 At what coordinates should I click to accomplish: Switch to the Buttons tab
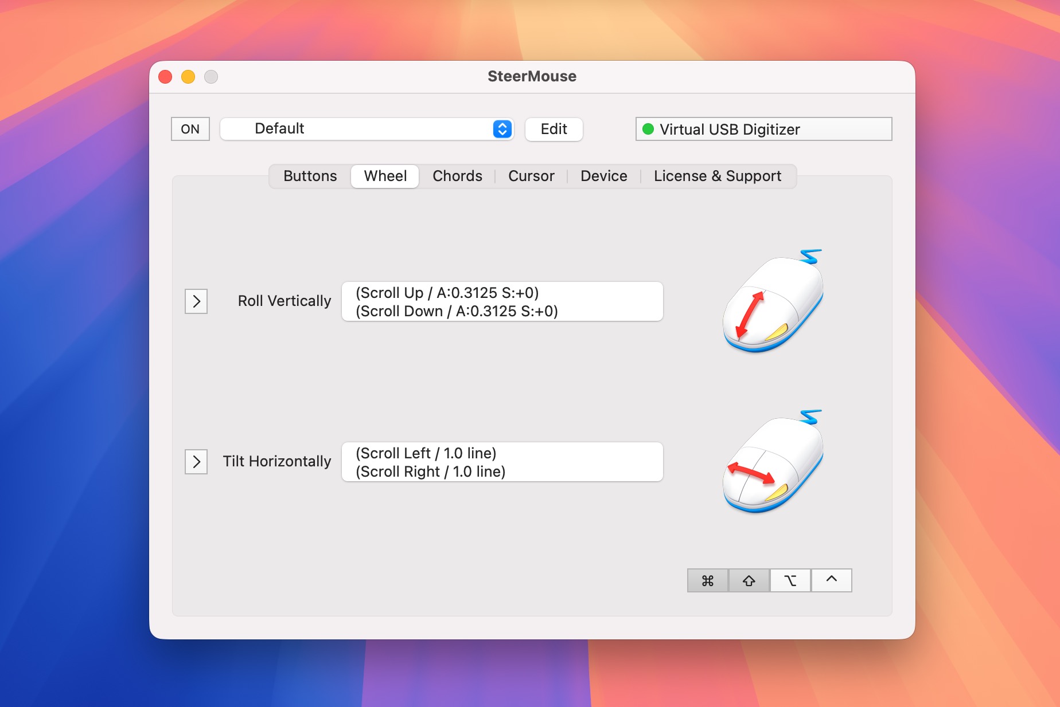[x=310, y=176]
